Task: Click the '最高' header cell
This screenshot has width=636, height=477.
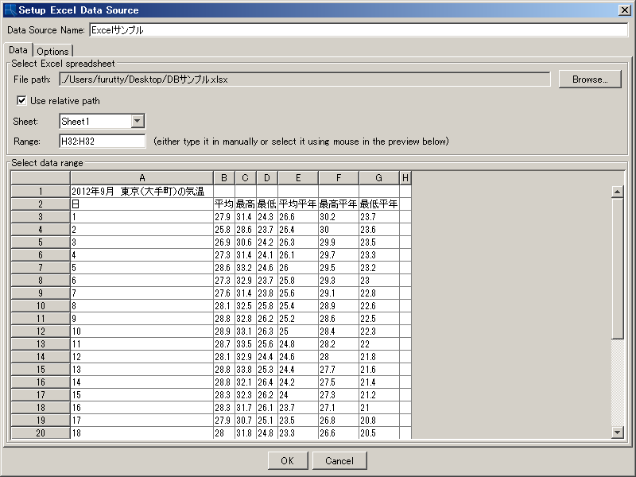Action: coord(246,204)
